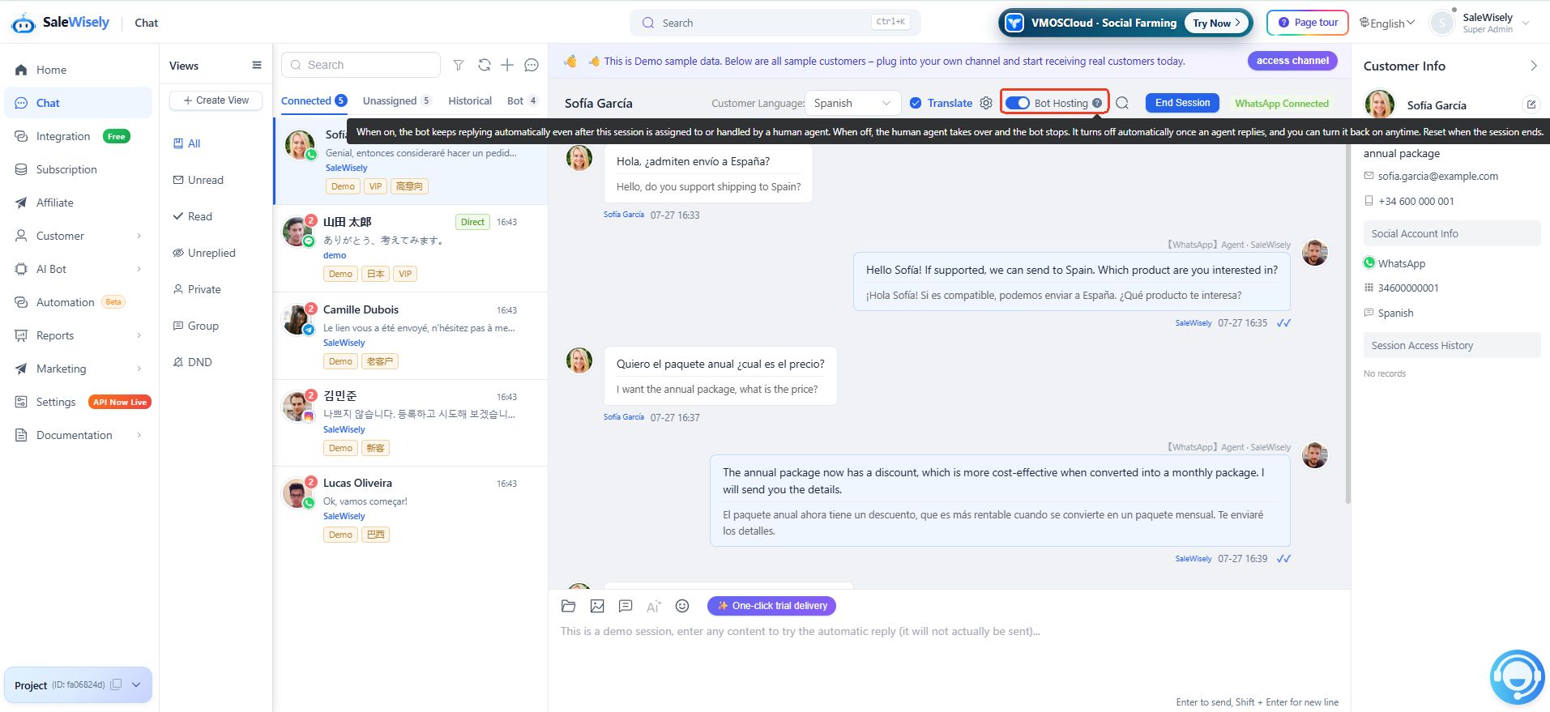Copy the project ID icon

(x=116, y=684)
